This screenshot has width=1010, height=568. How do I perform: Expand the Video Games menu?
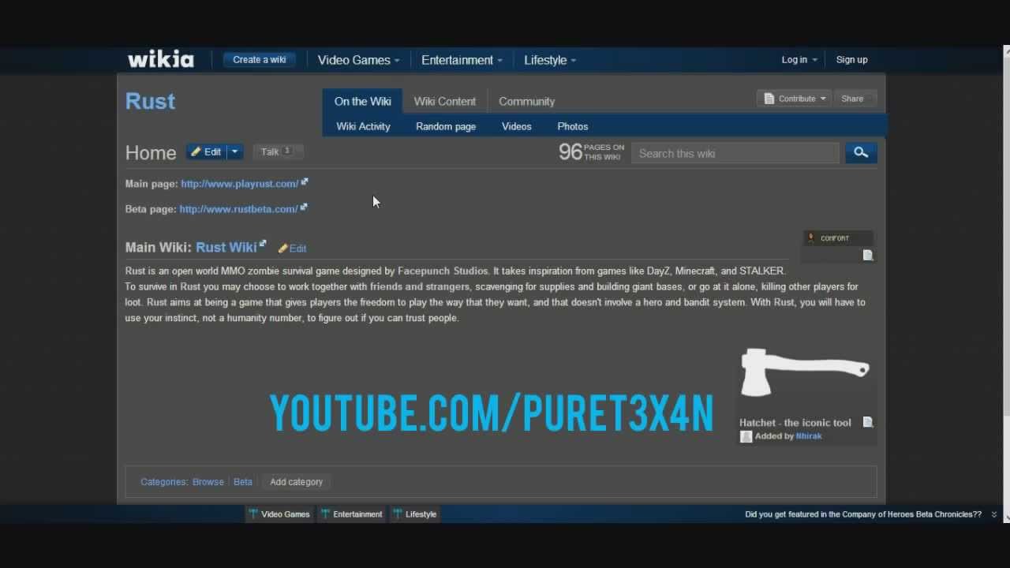point(358,60)
